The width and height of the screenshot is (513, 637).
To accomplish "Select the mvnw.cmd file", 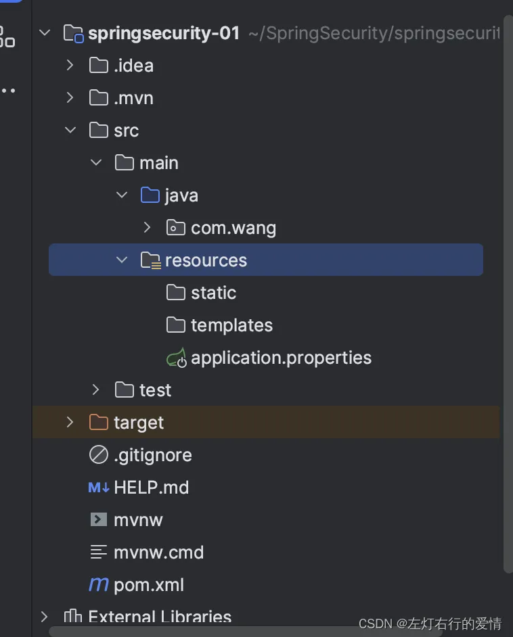I will pyautogui.click(x=147, y=552).
